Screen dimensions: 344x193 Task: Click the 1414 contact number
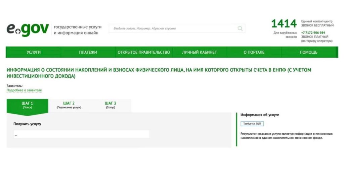point(284,24)
